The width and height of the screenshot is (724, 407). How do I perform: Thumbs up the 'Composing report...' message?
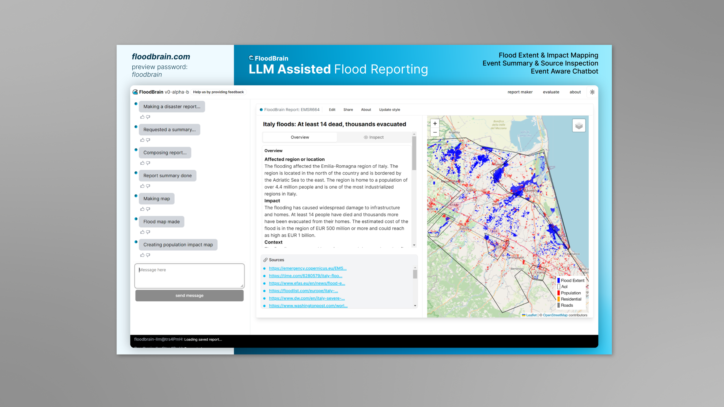coord(142,163)
